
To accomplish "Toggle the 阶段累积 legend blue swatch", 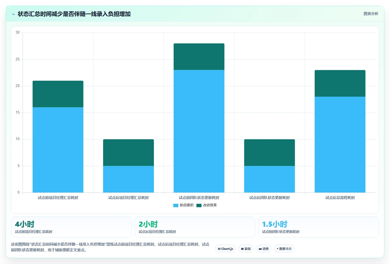I will coord(176,205).
